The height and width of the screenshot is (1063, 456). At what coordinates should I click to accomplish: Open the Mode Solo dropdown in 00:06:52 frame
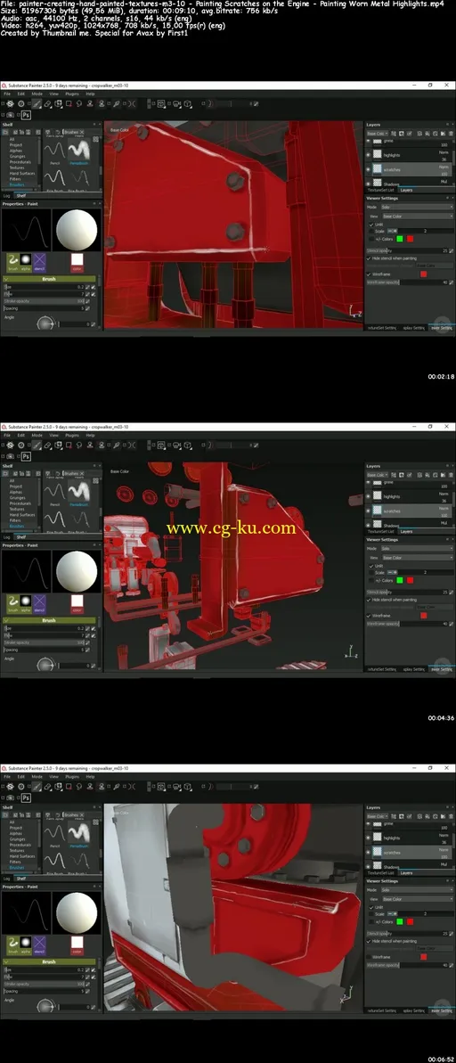417,890
